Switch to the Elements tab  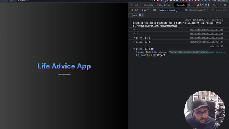[x=148, y=5]
